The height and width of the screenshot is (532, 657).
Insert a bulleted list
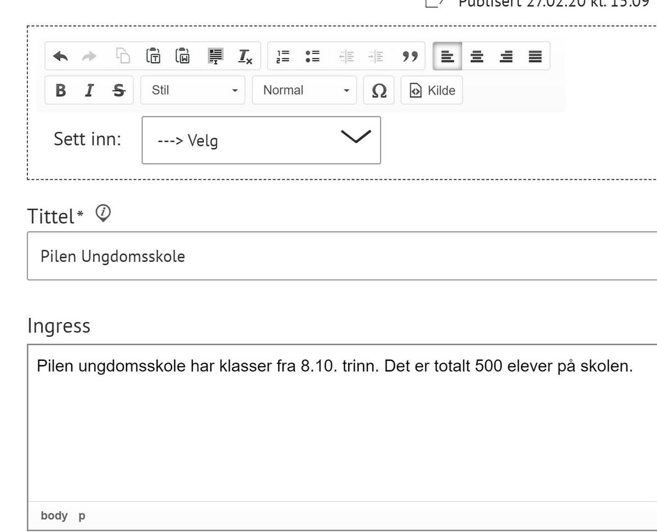click(x=313, y=56)
